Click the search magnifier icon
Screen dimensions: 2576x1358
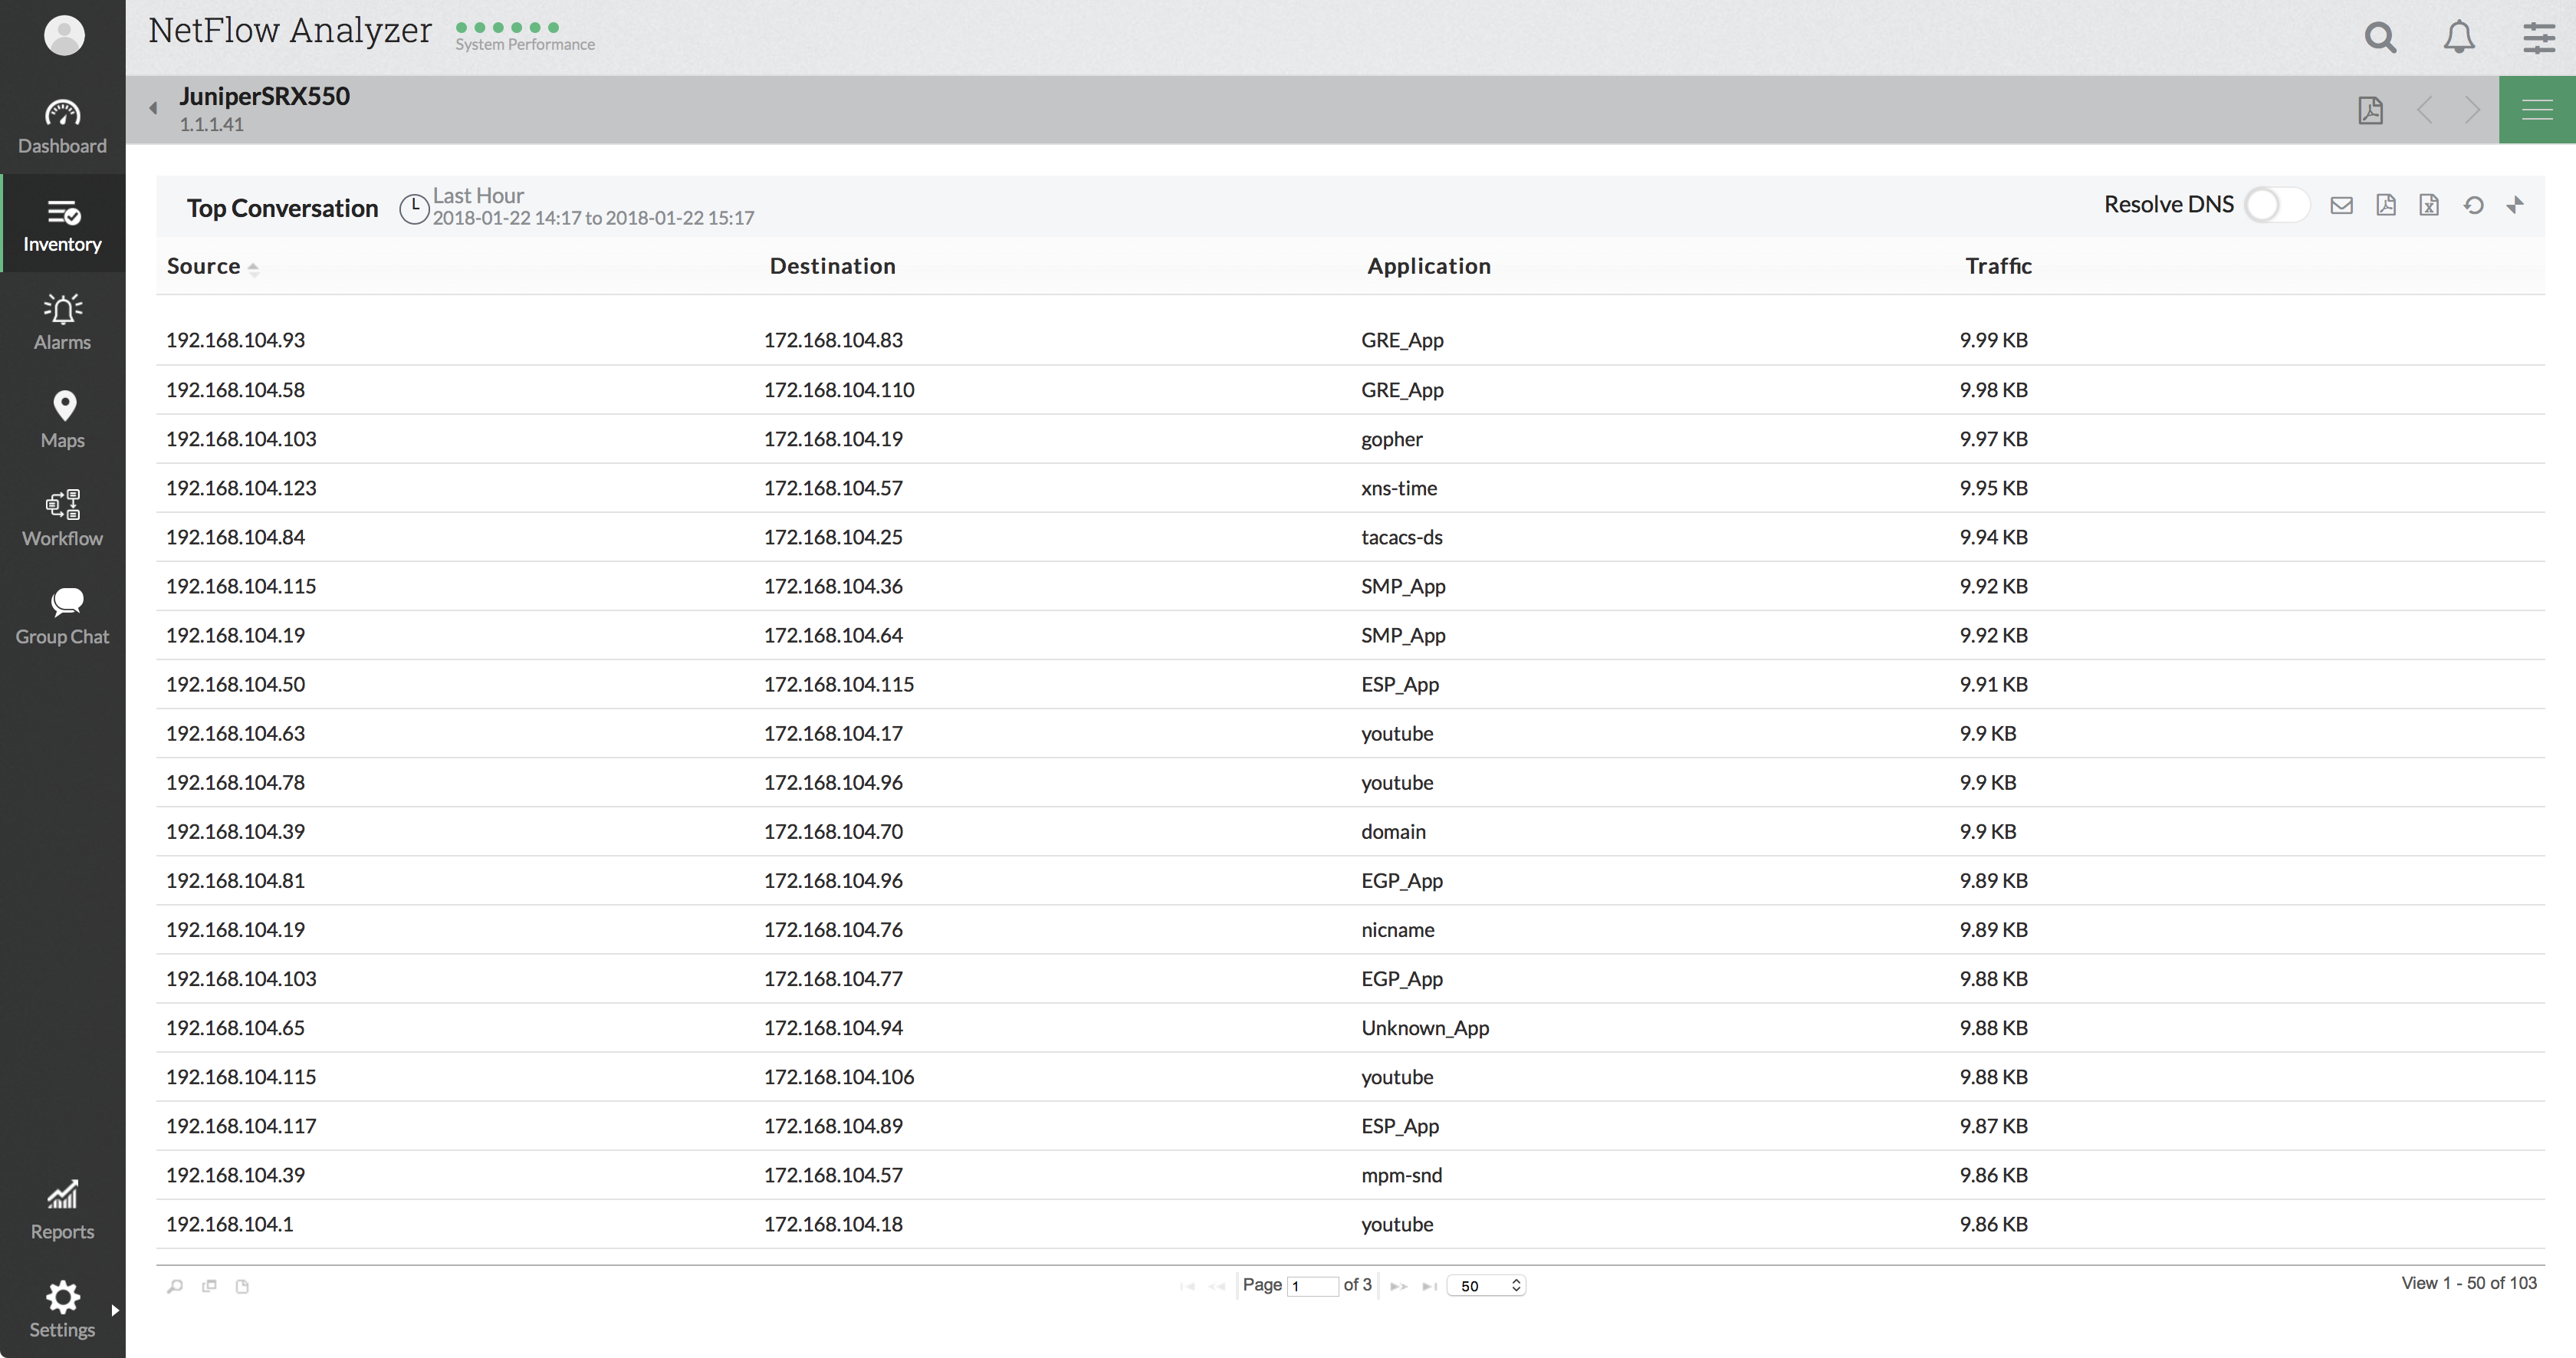(2380, 37)
